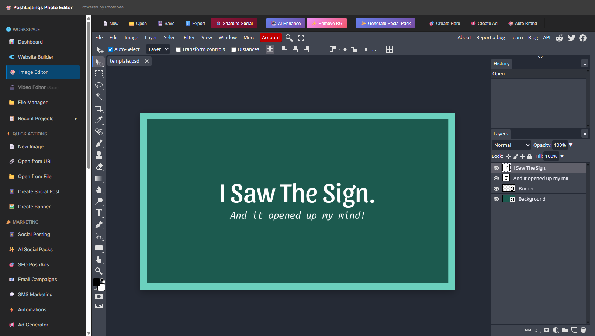The width and height of the screenshot is (595, 336).
Task: Select the Hand tool
Action: (99, 259)
